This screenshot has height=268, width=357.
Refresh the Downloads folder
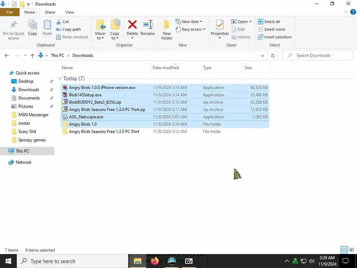[x=273, y=55]
